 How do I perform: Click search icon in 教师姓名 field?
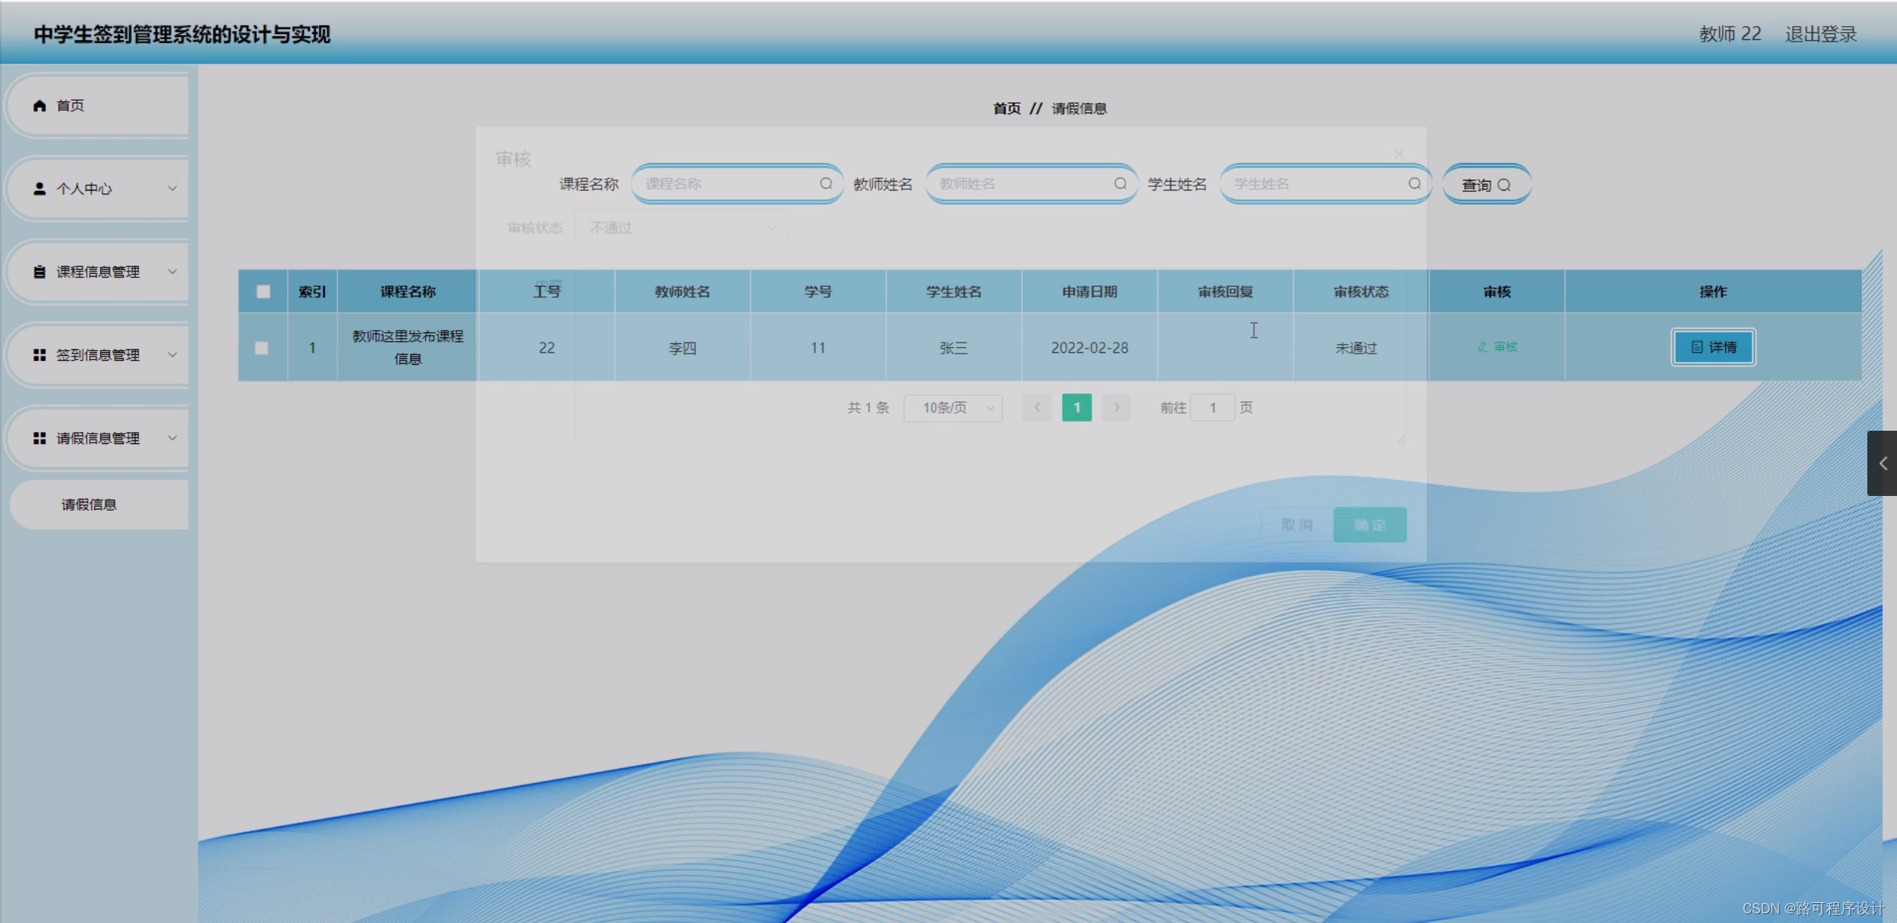click(1120, 184)
